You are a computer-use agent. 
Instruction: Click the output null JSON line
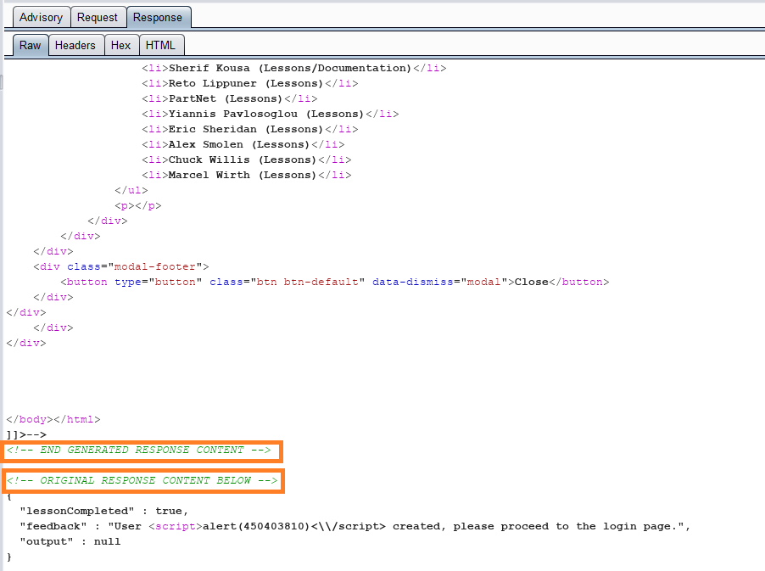(70, 541)
